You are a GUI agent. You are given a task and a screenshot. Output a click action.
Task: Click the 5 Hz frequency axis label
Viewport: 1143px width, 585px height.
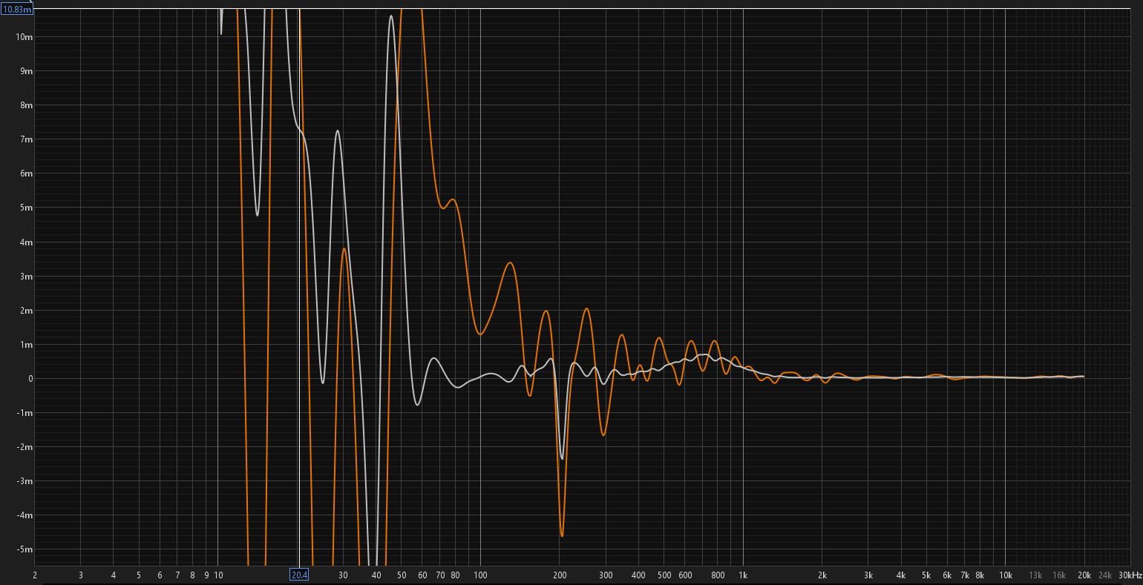pos(139,575)
